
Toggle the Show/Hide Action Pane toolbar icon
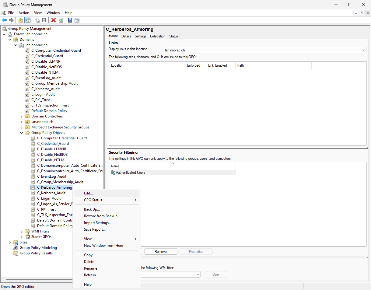77,20
